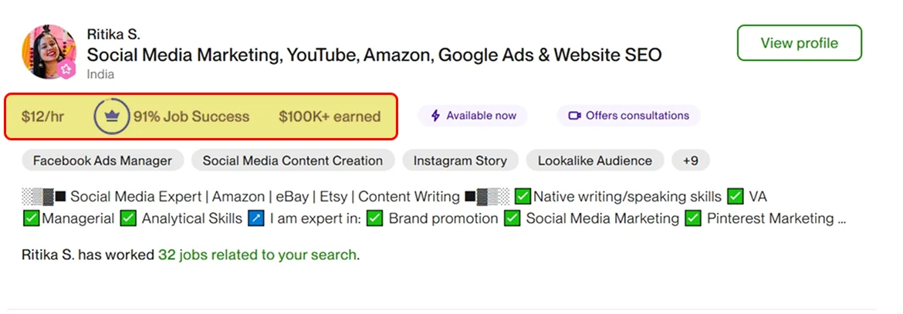Expand the truncated profile description ellipsis
The width and height of the screenshot is (903, 314).
tap(841, 219)
